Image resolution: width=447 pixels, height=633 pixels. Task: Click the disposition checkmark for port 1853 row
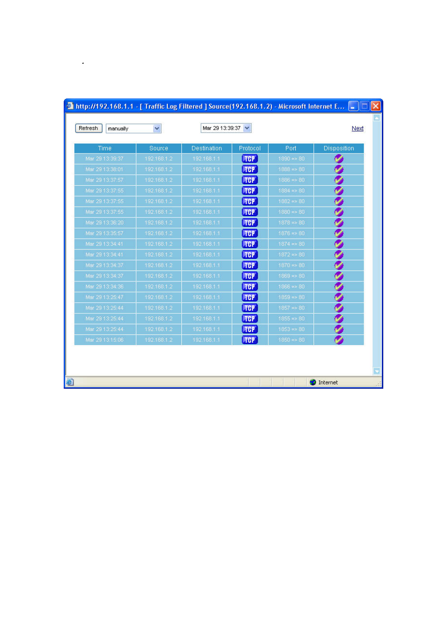(339, 330)
